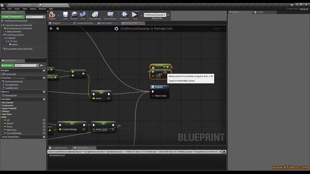Toggle the editable icon for HP variable
The width and height of the screenshot is (310, 174).
44,120
